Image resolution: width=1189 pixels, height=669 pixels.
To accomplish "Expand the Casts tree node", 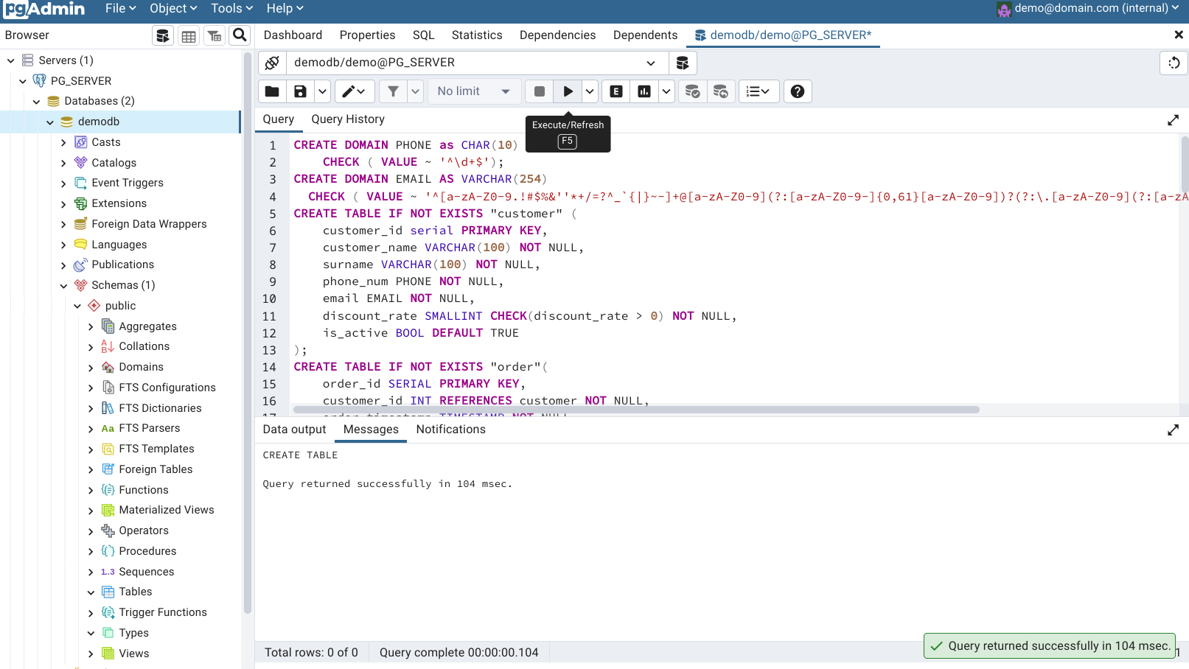I will [x=63, y=143].
